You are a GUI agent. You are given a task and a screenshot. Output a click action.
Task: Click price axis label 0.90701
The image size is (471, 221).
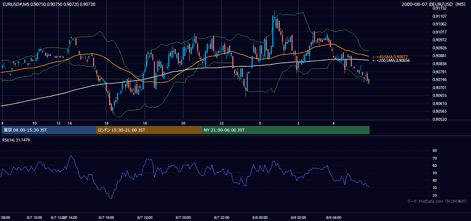(439, 88)
